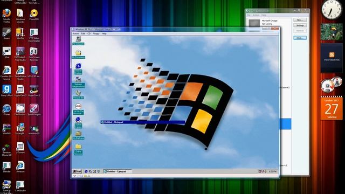Open Floppy menu in Virtual PC window
345x194 pixels.
tap(96, 33)
